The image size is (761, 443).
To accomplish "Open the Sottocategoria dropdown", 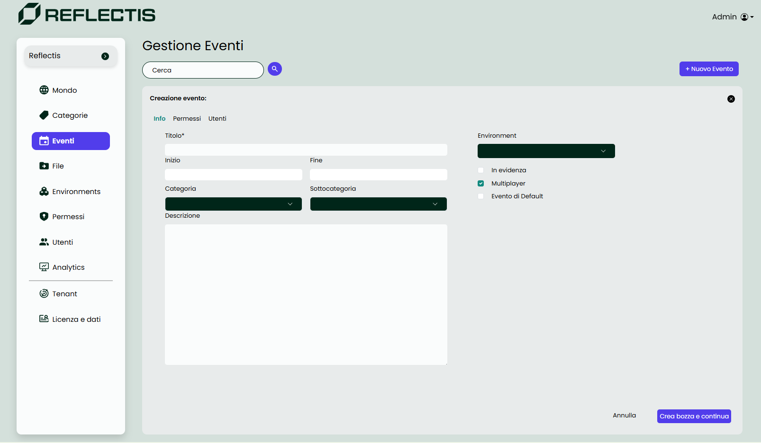I will tap(378, 204).
